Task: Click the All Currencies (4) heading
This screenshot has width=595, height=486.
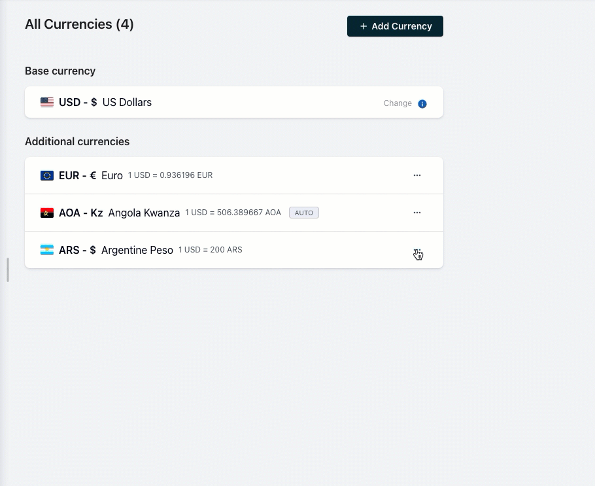Action: click(79, 25)
